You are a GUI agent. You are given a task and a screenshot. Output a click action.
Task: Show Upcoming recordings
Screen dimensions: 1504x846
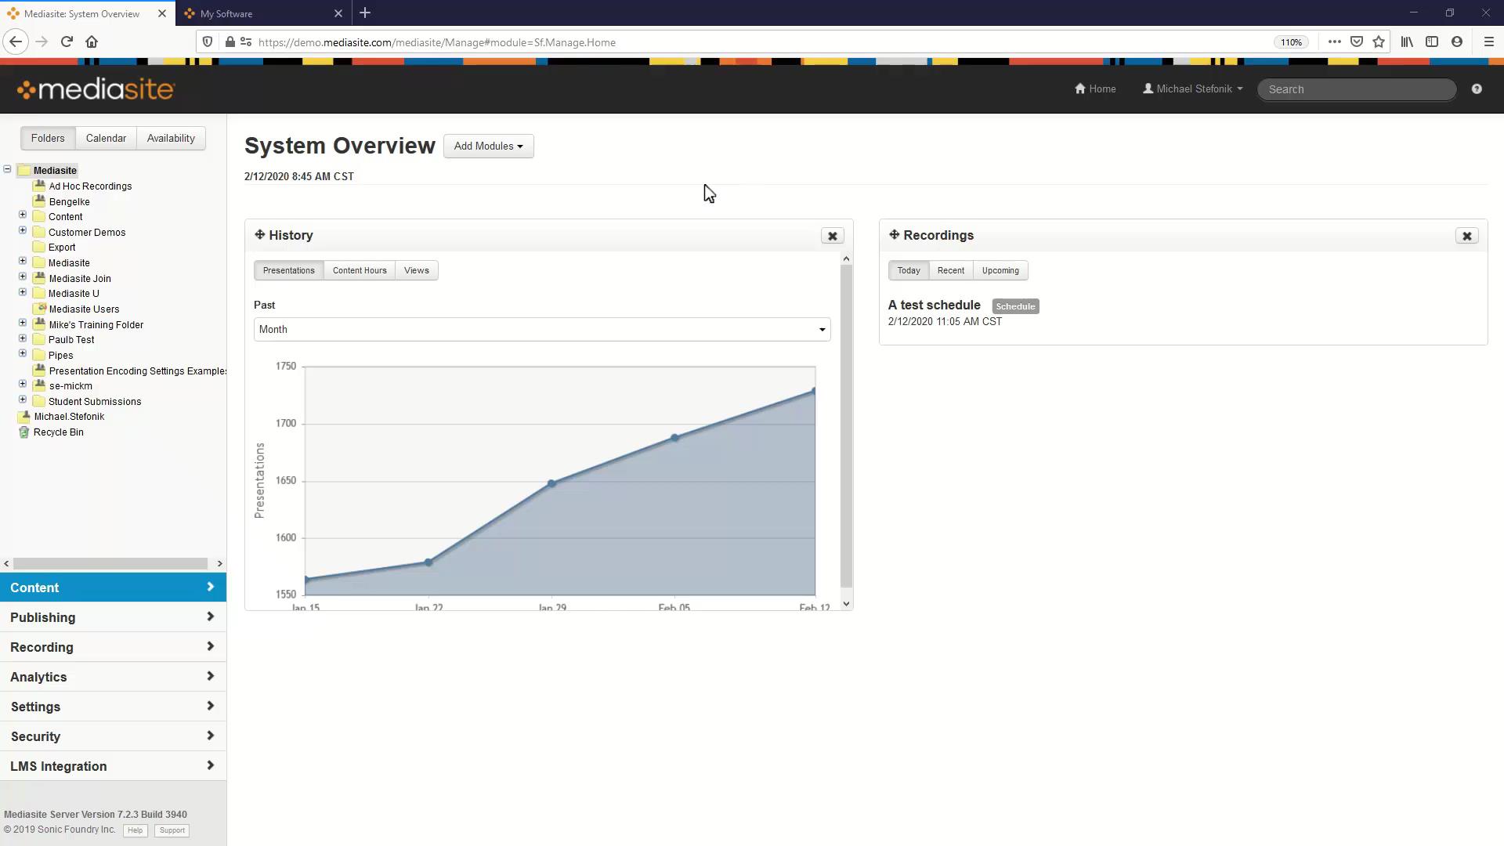[1000, 271]
